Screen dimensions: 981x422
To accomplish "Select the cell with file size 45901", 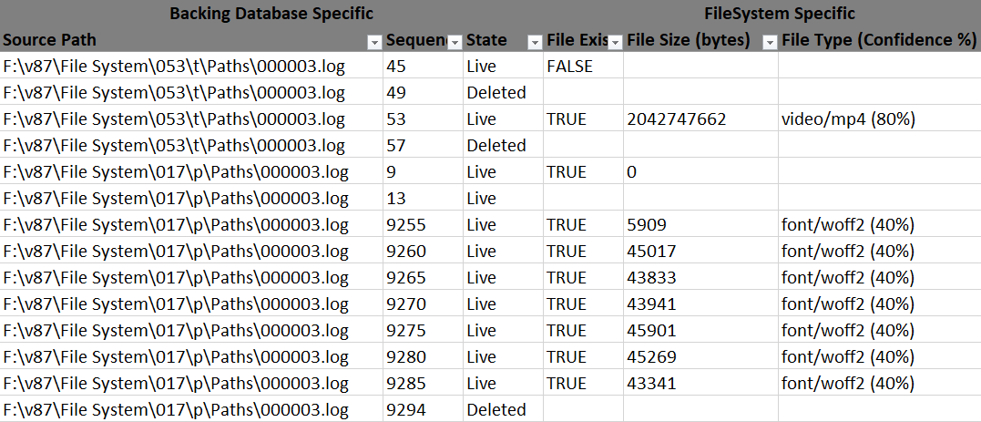I will tap(700, 329).
